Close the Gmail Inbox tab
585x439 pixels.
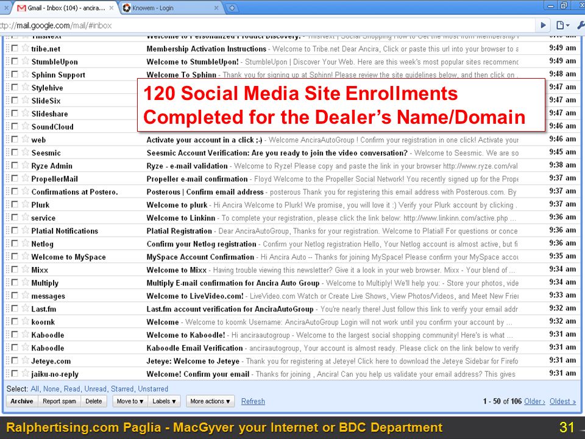[x=111, y=8]
